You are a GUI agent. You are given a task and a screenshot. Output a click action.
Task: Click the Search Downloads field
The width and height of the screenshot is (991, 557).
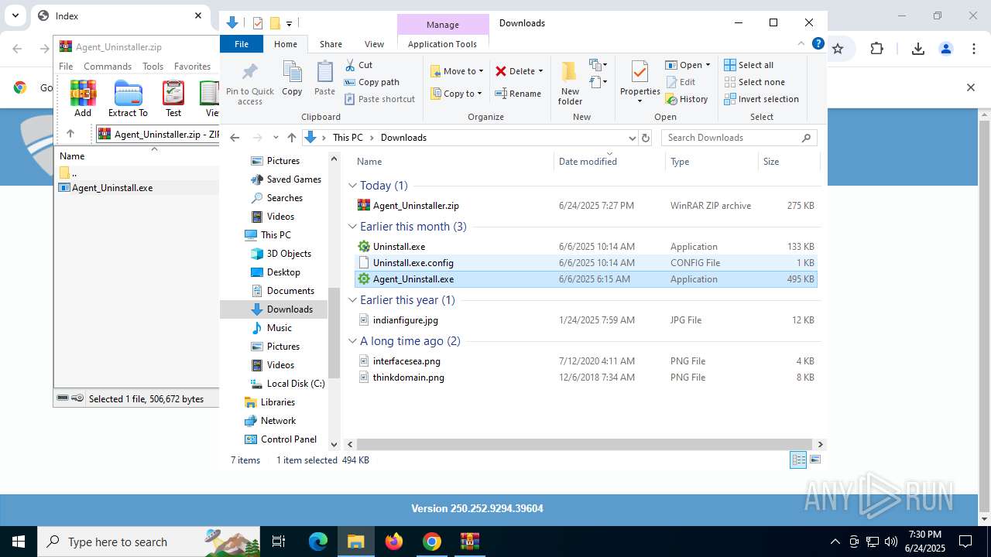click(739, 138)
